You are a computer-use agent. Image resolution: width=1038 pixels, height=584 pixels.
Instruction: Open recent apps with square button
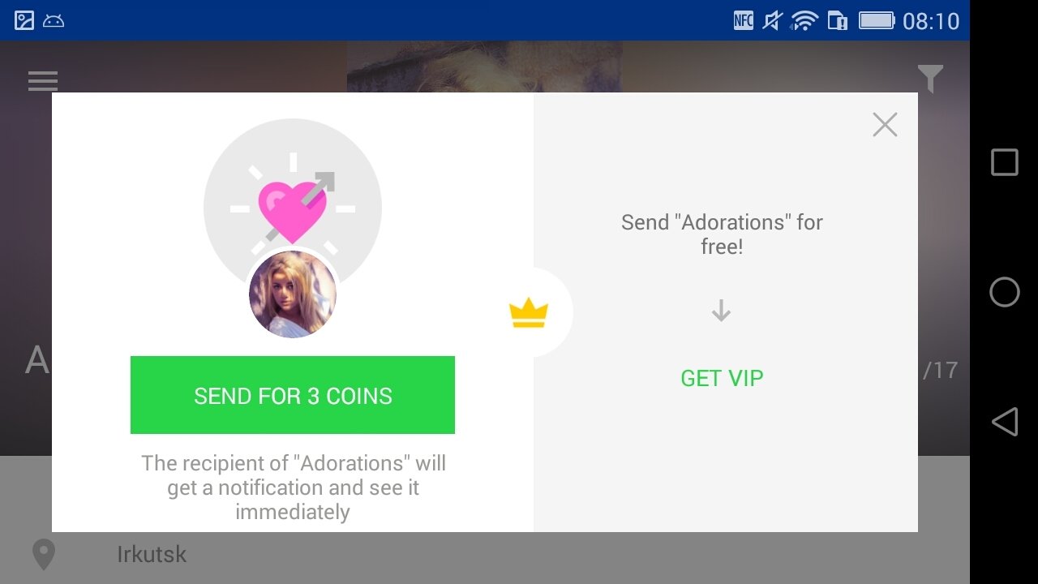1005,162
